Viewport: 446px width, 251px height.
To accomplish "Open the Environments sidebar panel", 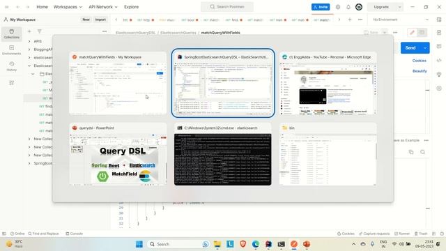I will 11,50.
